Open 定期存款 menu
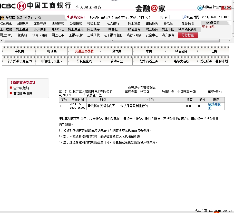Screen dimensions: 234x213 [x=40, y=23]
